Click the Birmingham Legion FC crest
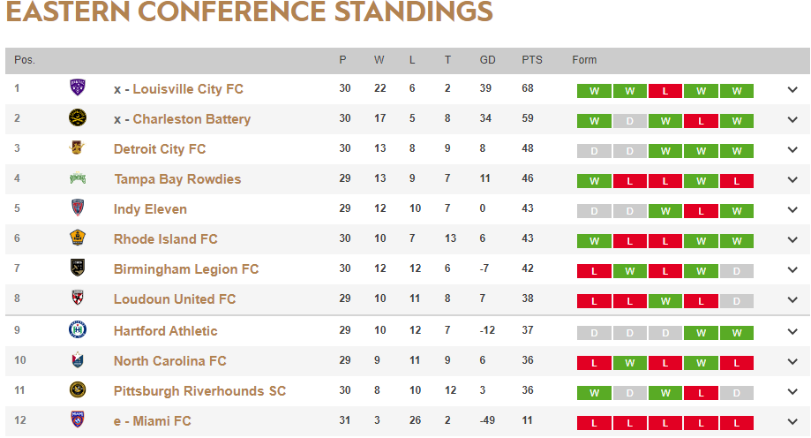Viewport: 811px width, 438px height. (x=78, y=268)
